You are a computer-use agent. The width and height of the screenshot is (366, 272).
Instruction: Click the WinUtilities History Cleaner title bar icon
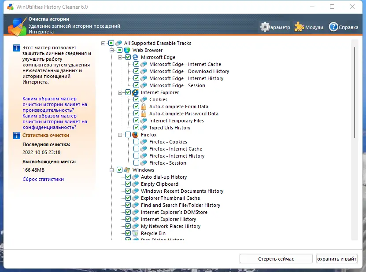click(x=10, y=7)
